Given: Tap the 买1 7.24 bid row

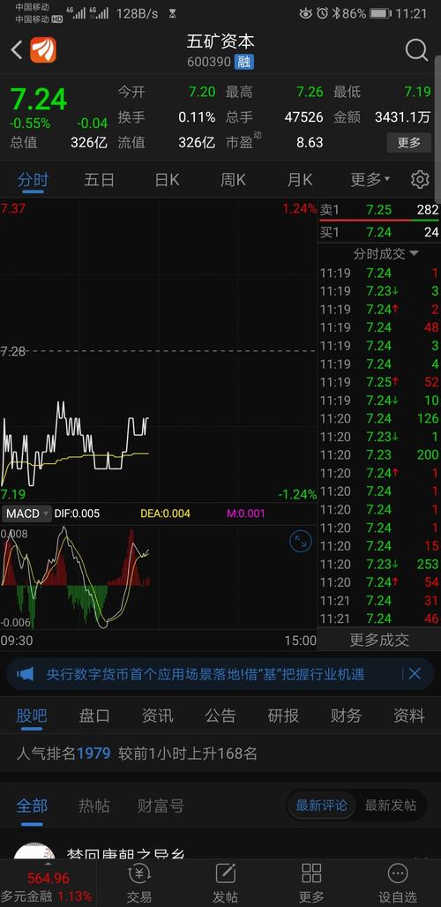Looking at the screenshot, I should point(379,233).
